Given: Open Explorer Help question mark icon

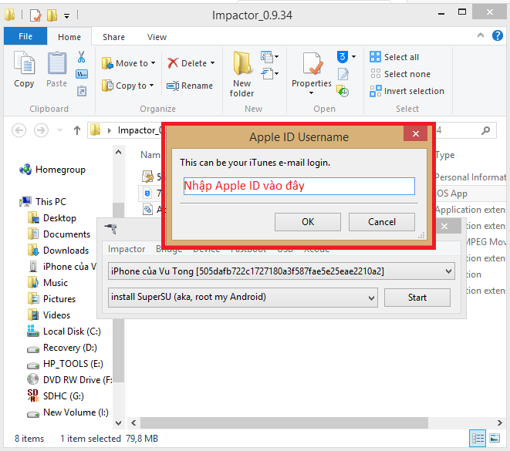Looking at the screenshot, I should pos(498,35).
